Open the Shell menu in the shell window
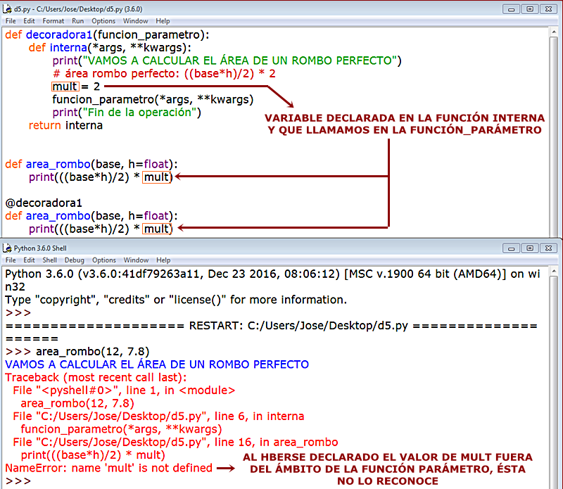The width and height of the screenshot is (563, 489). (49, 260)
